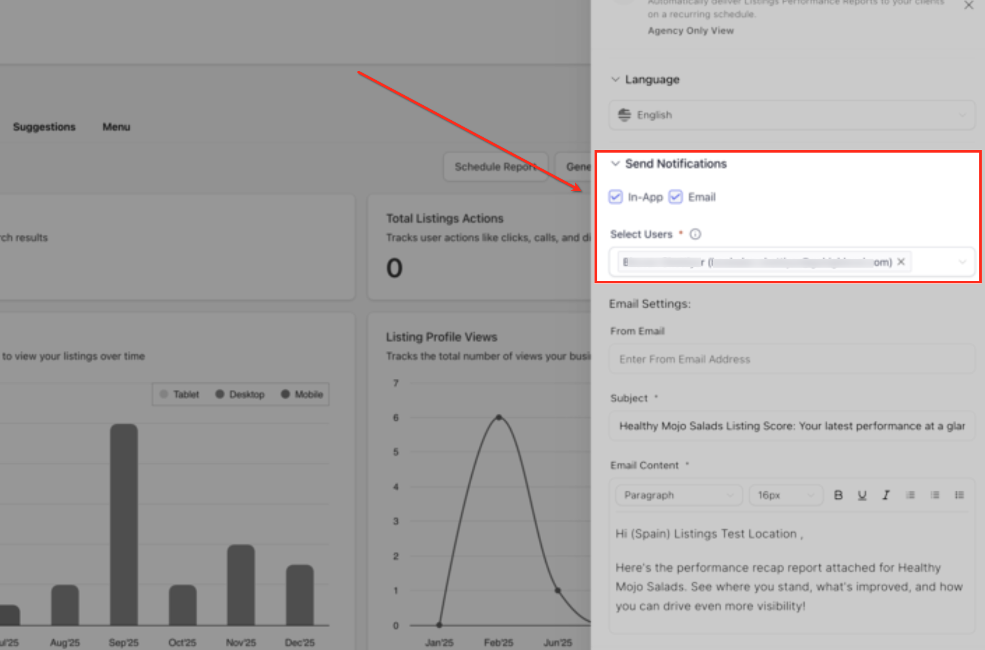Toggle bold formatting in email editor
Image resolution: width=985 pixels, height=650 pixels.
[838, 495]
